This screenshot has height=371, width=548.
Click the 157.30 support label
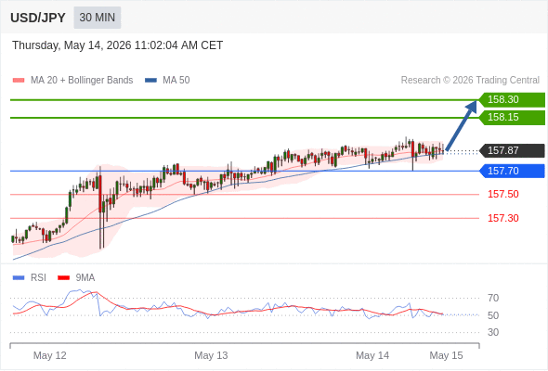(503, 218)
